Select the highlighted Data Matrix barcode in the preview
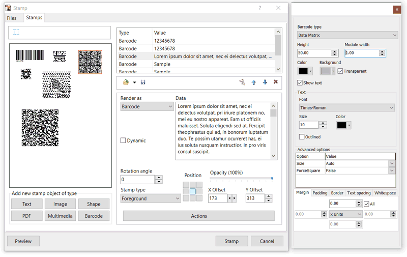Image resolution: width=407 pixels, height=257 pixels. (90, 62)
